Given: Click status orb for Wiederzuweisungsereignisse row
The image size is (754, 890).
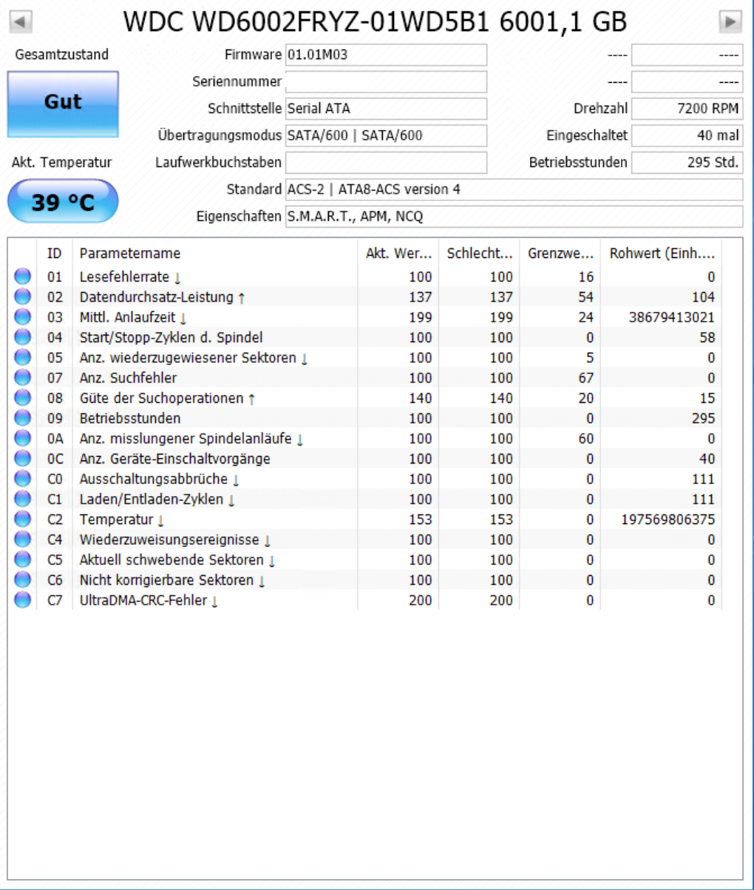Looking at the screenshot, I should pyautogui.click(x=23, y=540).
